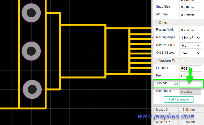
Task: Collapse the Other section triangle
Action: pyautogui.click(x=157, y=22)
